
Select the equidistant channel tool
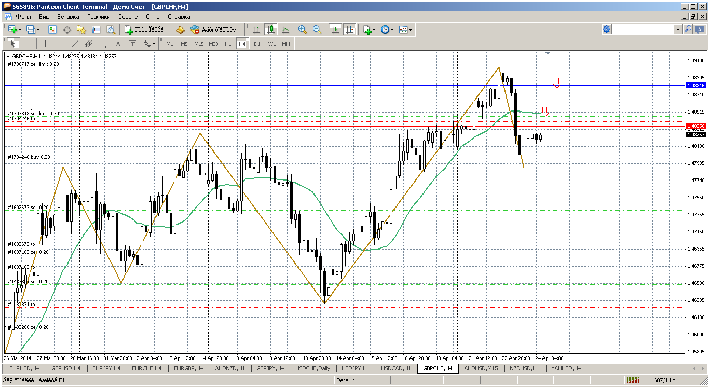click(89, 44)
